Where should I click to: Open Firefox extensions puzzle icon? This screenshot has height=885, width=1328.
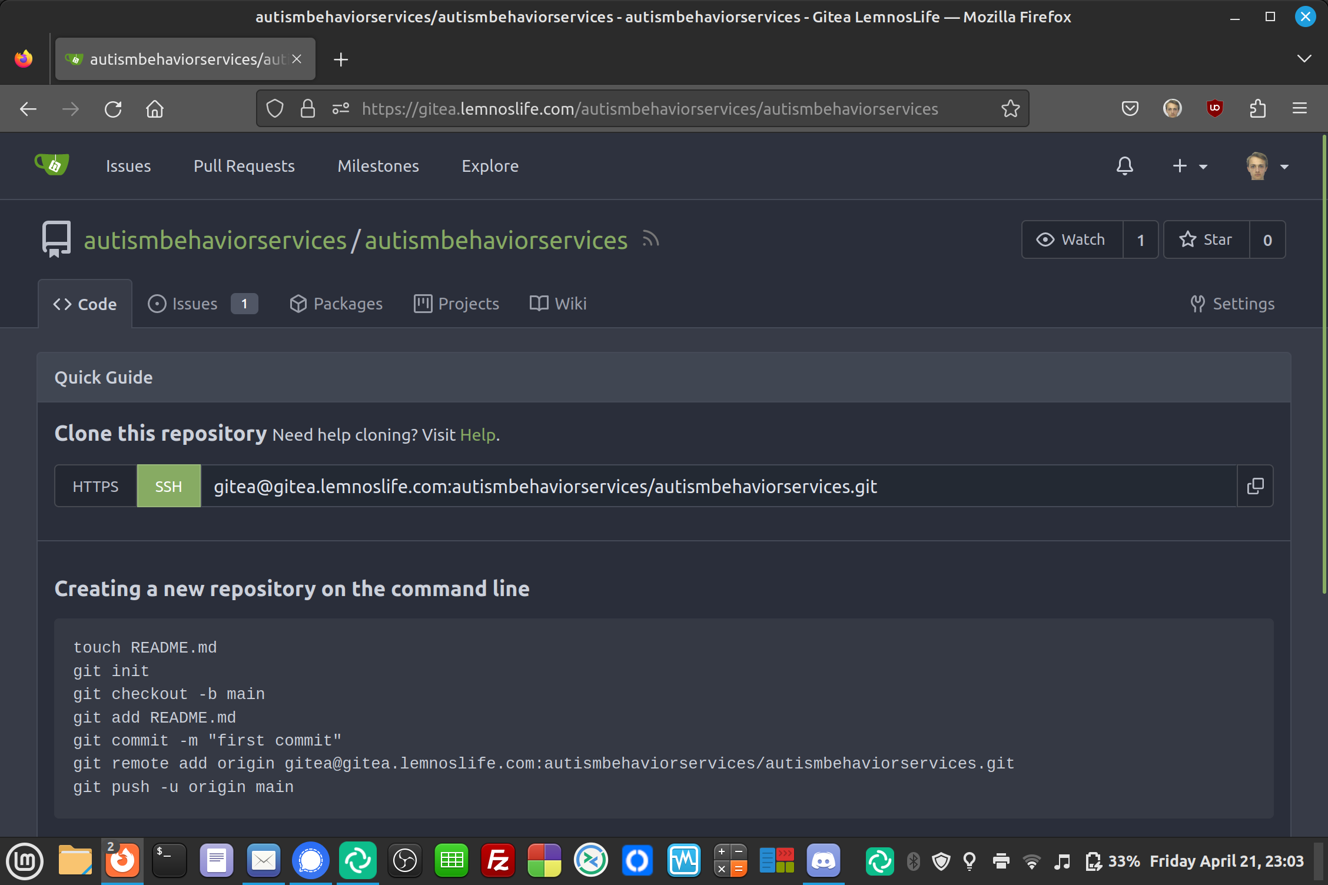click(1257, 108)
